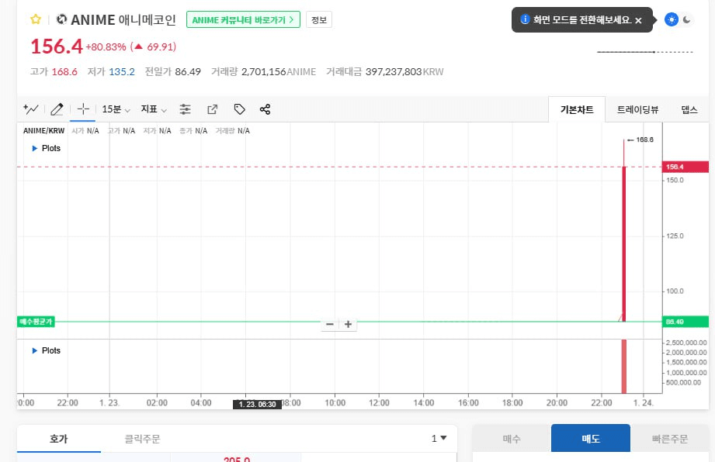Share the chart using the share icon

[x=265, y=109]
